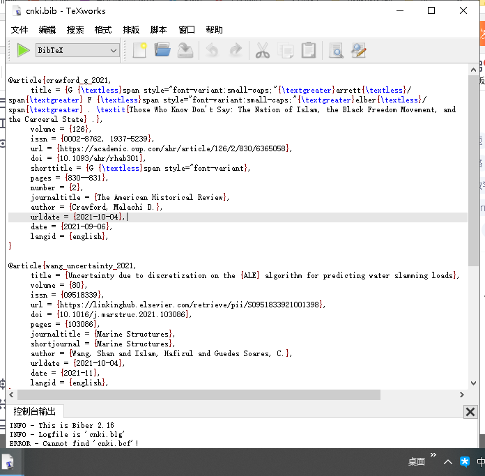Click the horizontal scrollbar left arrow
This screenshot has height=476, width=485.
11,394
